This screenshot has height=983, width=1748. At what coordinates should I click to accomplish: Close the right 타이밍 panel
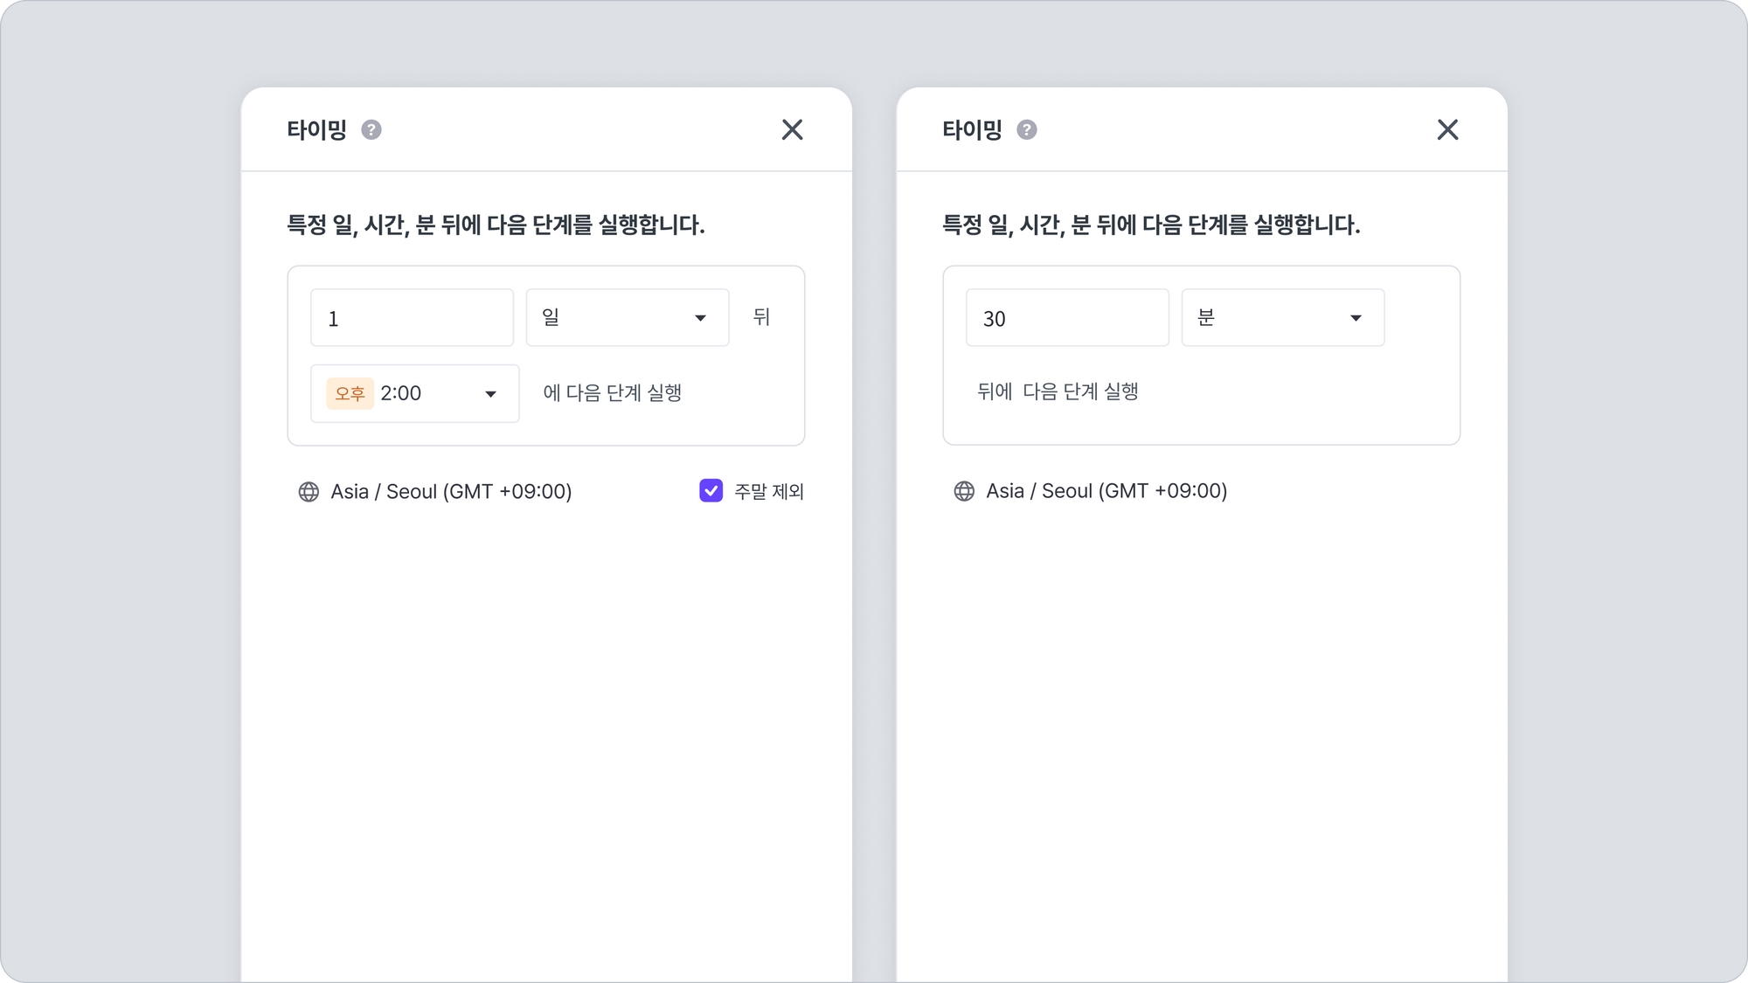[1447, 130]
